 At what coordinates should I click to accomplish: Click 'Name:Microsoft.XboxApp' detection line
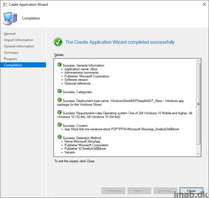82,141
